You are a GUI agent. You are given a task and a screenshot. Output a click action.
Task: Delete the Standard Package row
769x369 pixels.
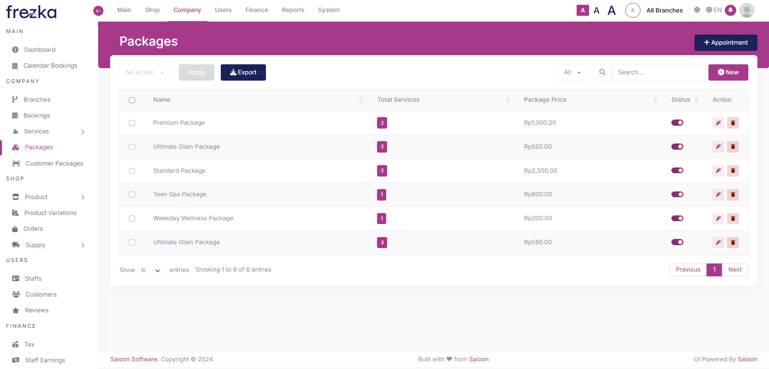tap(733, 171)
